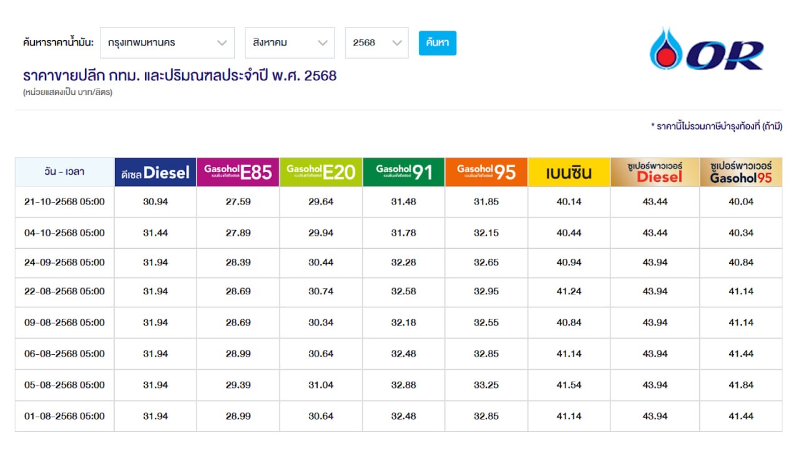Click Benzine price 41.54 cell
This screenshot has width=799, height=449.
pos(569,385)
